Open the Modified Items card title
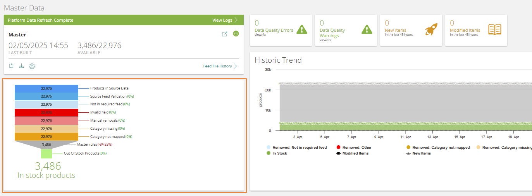 pos(465,30)
